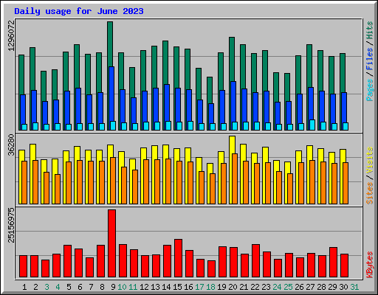Select day 5 on the x-axis

(x=69, y=287)
